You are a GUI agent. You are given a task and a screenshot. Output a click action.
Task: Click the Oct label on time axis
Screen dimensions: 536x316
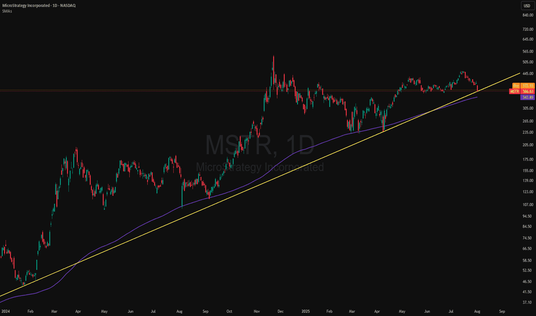229,311
